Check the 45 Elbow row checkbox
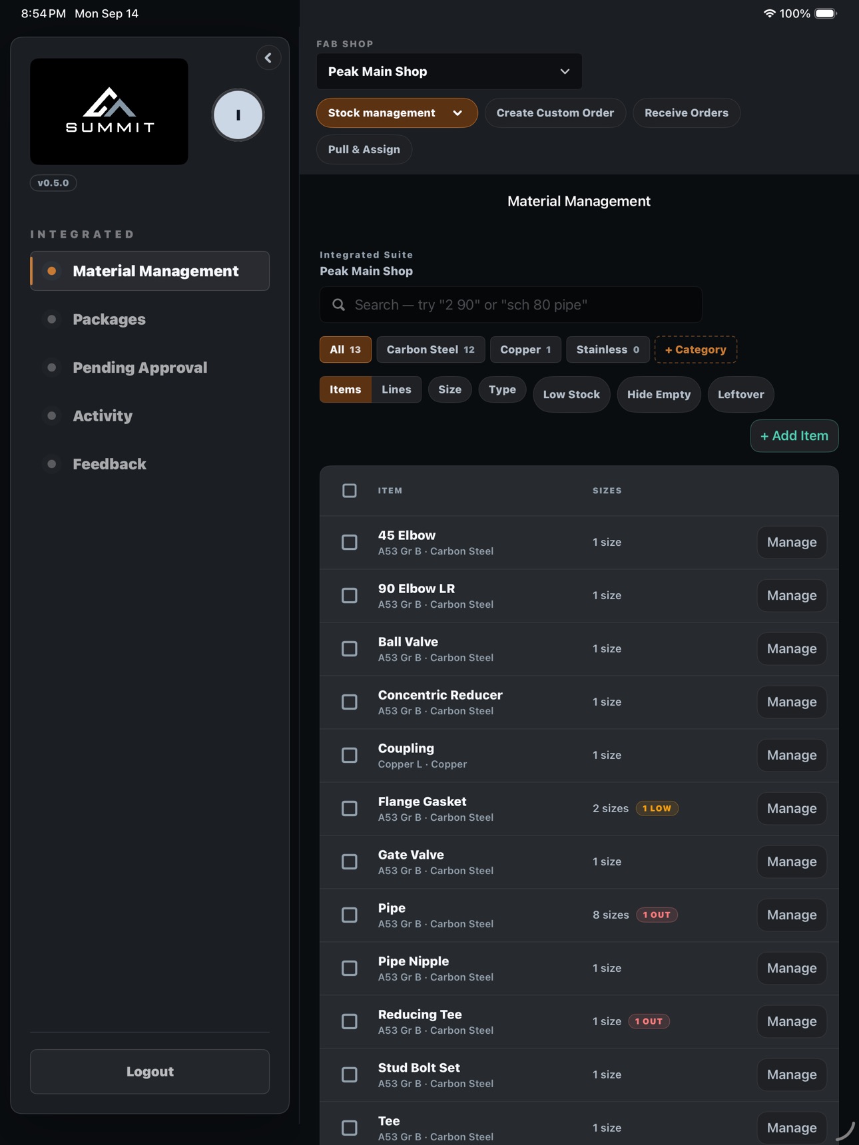This screenshot has width=859, height=1145. pos(350,543)
